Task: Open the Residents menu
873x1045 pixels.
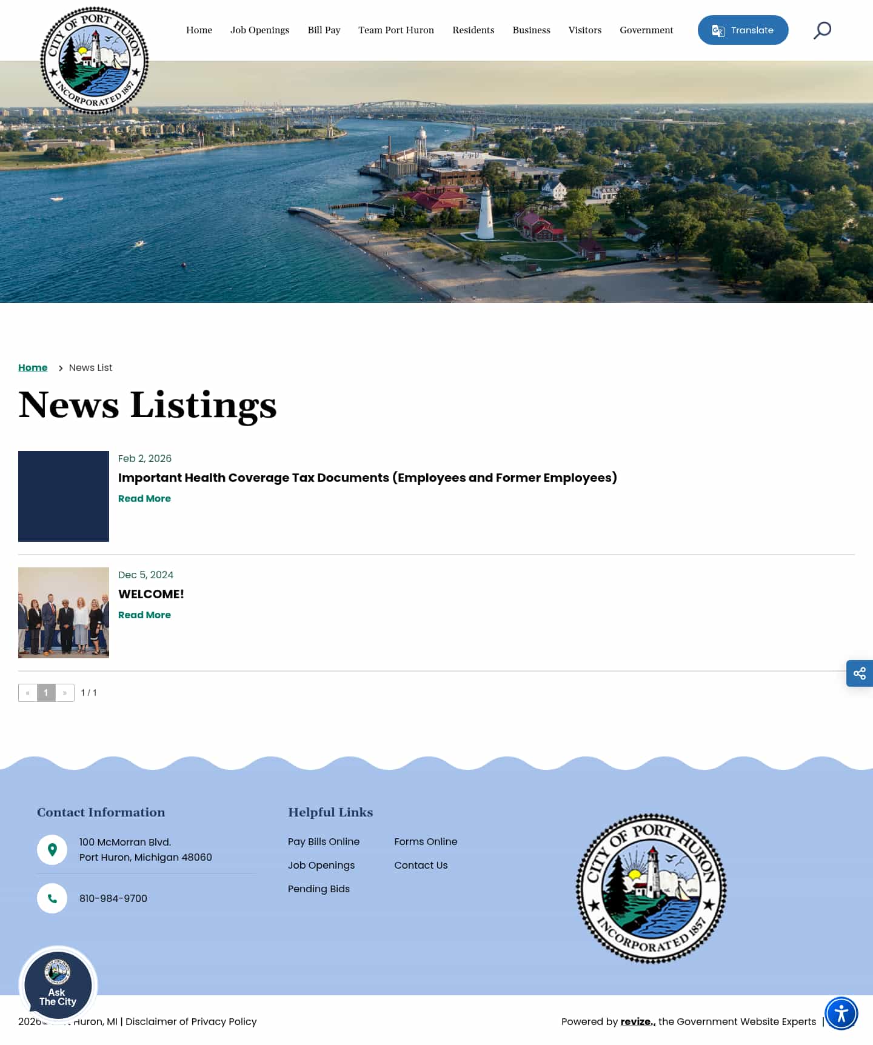Action: coord(473,30)
